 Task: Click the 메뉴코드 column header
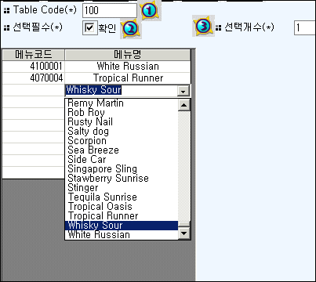tap(34, 55)
